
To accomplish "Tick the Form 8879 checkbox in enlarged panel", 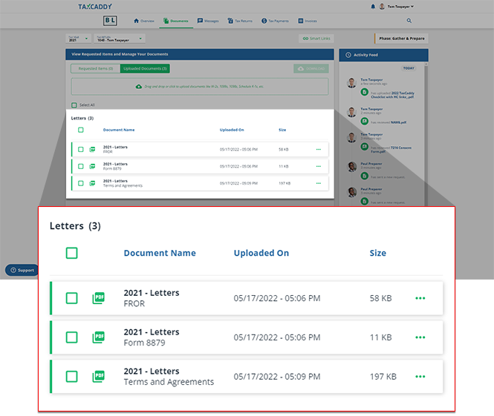I will tap(71, 337).
